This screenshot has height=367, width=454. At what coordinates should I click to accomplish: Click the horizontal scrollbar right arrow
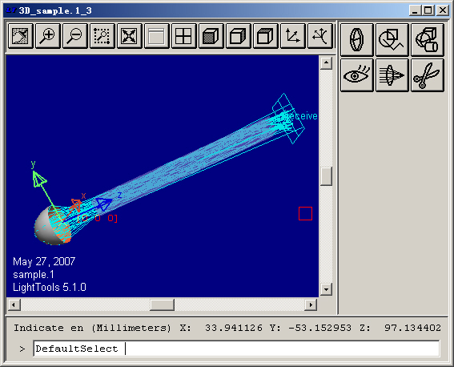pos(311,304)
